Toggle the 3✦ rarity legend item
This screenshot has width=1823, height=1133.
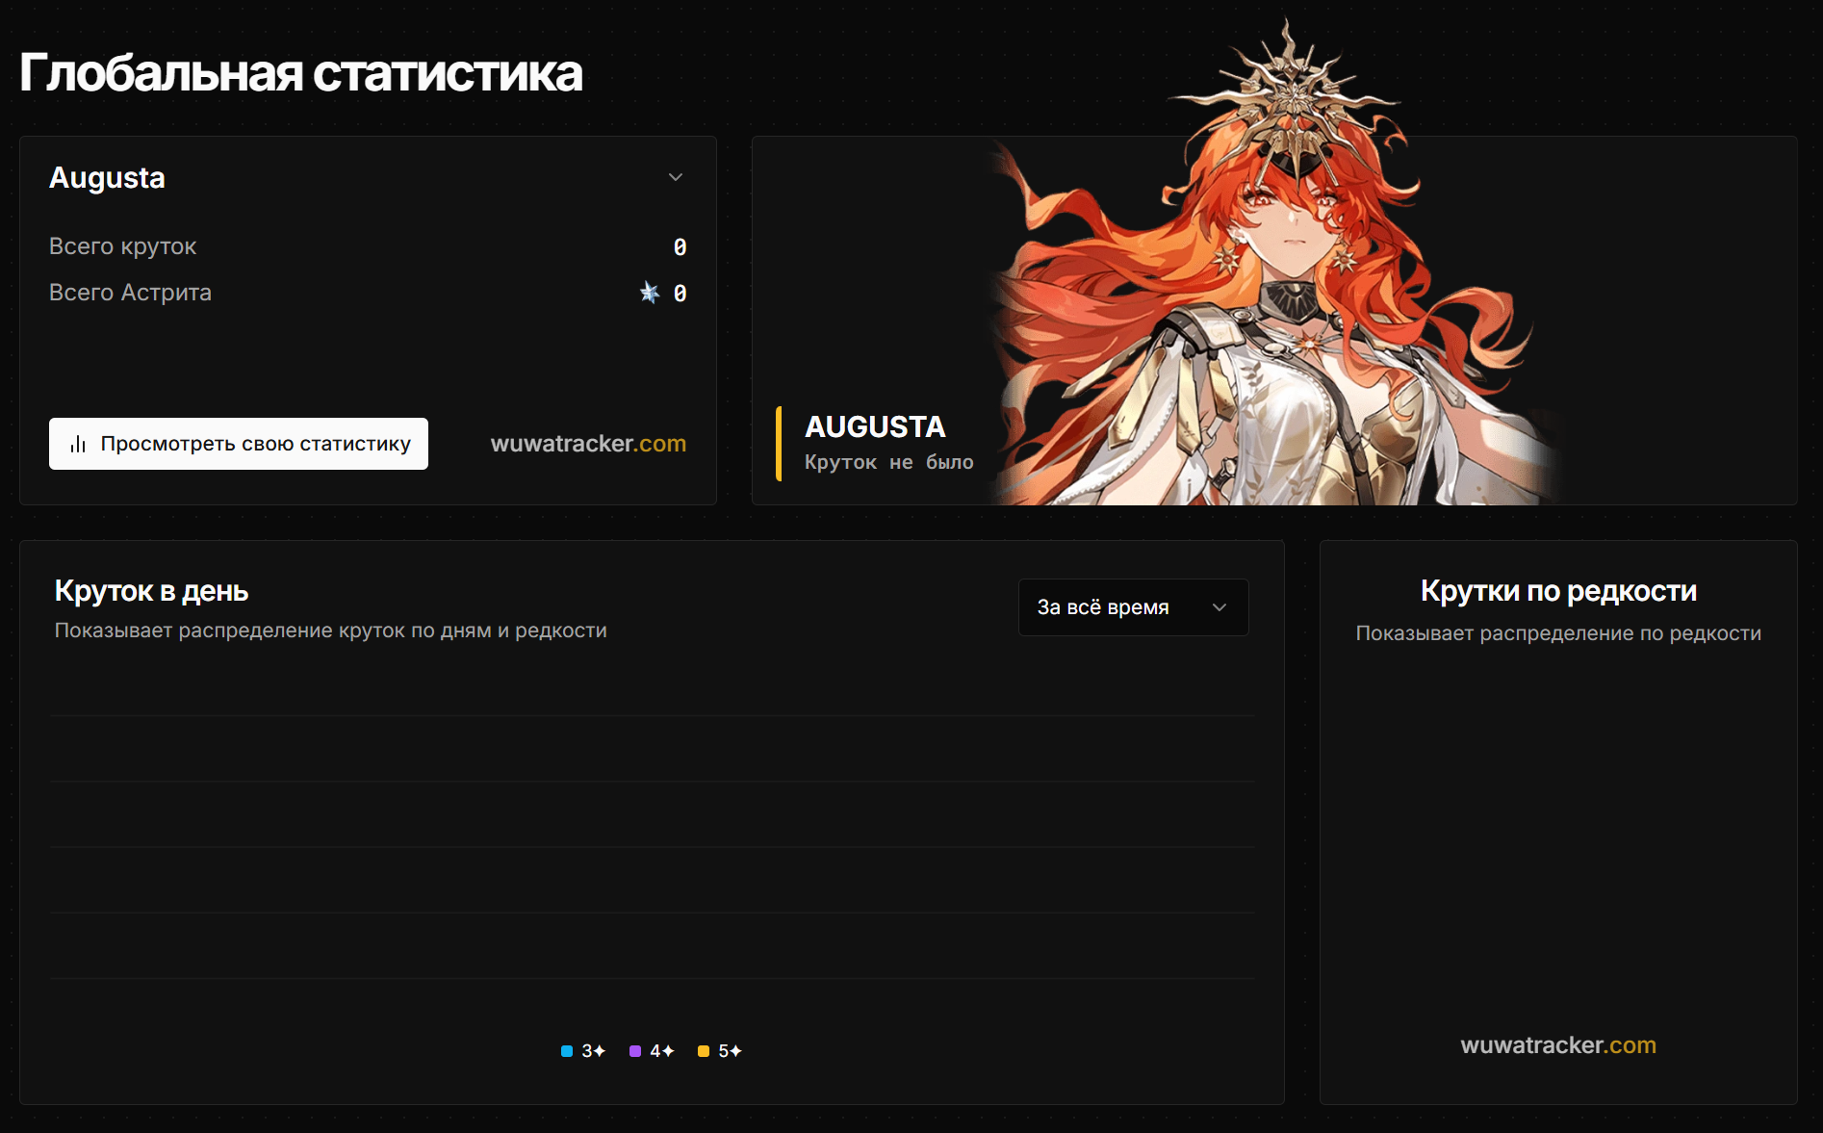click(x=583, y=1051)
